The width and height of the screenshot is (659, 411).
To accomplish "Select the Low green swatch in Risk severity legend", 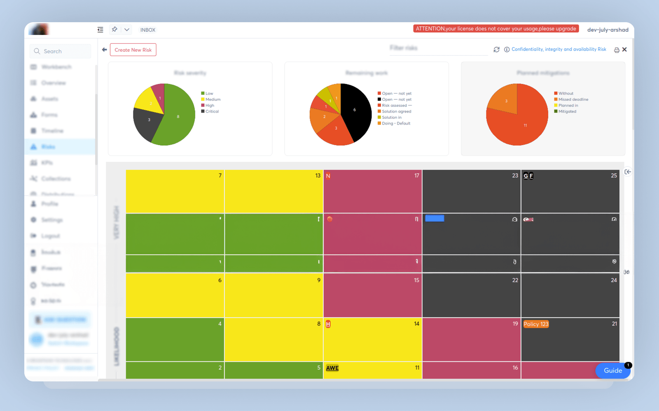I will tap(202, 93).
